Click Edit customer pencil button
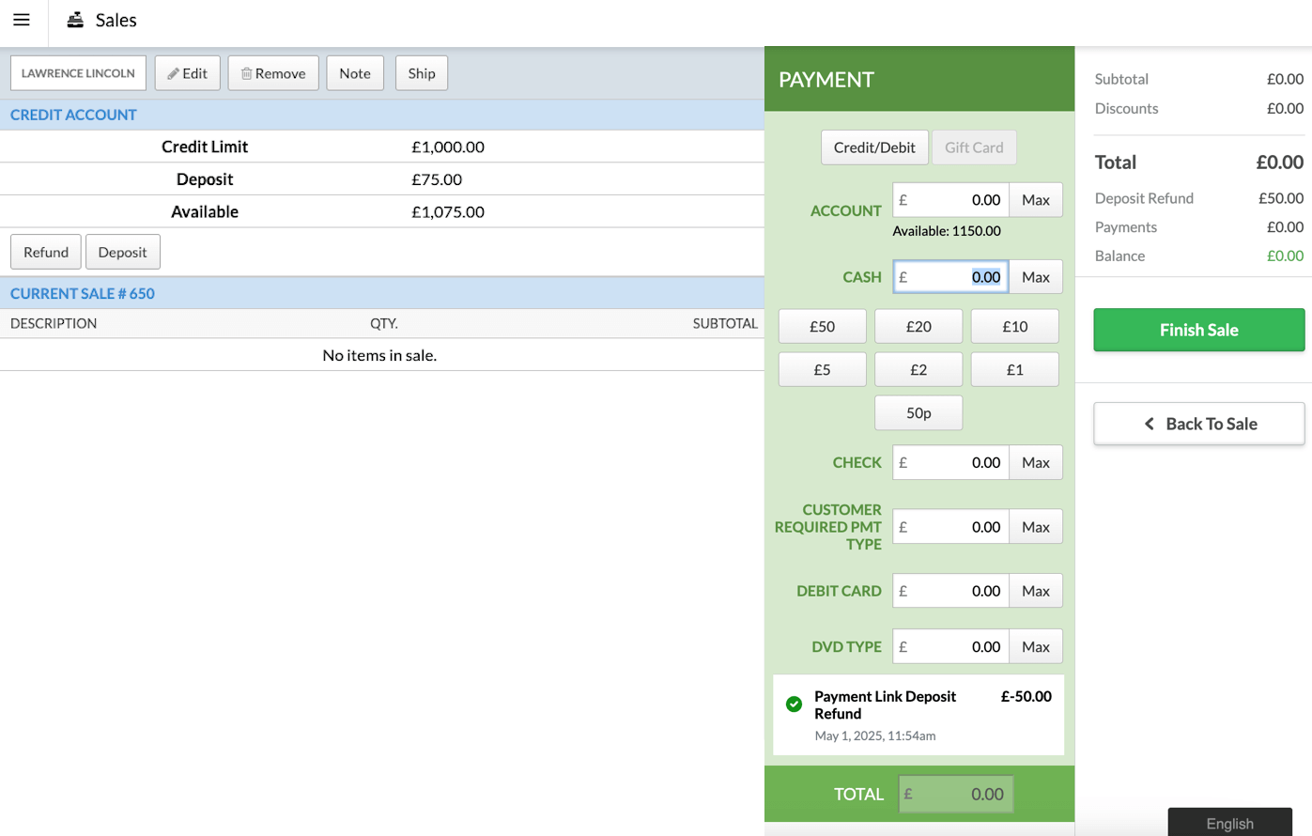 188,73
